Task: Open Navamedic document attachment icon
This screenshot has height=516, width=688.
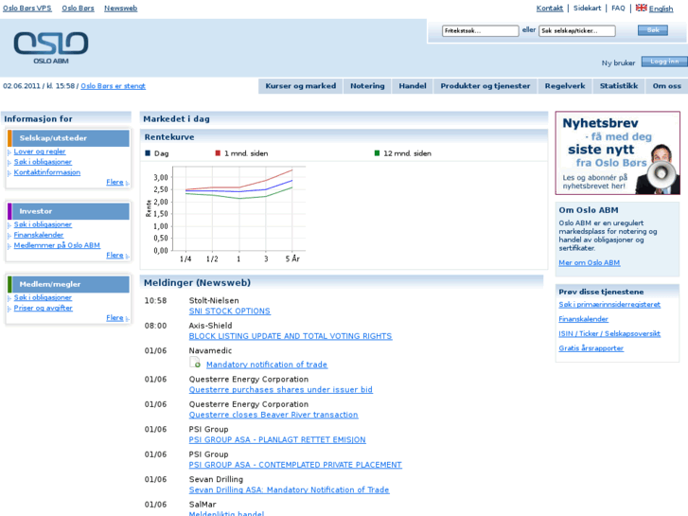Action: tap(195, 363)
